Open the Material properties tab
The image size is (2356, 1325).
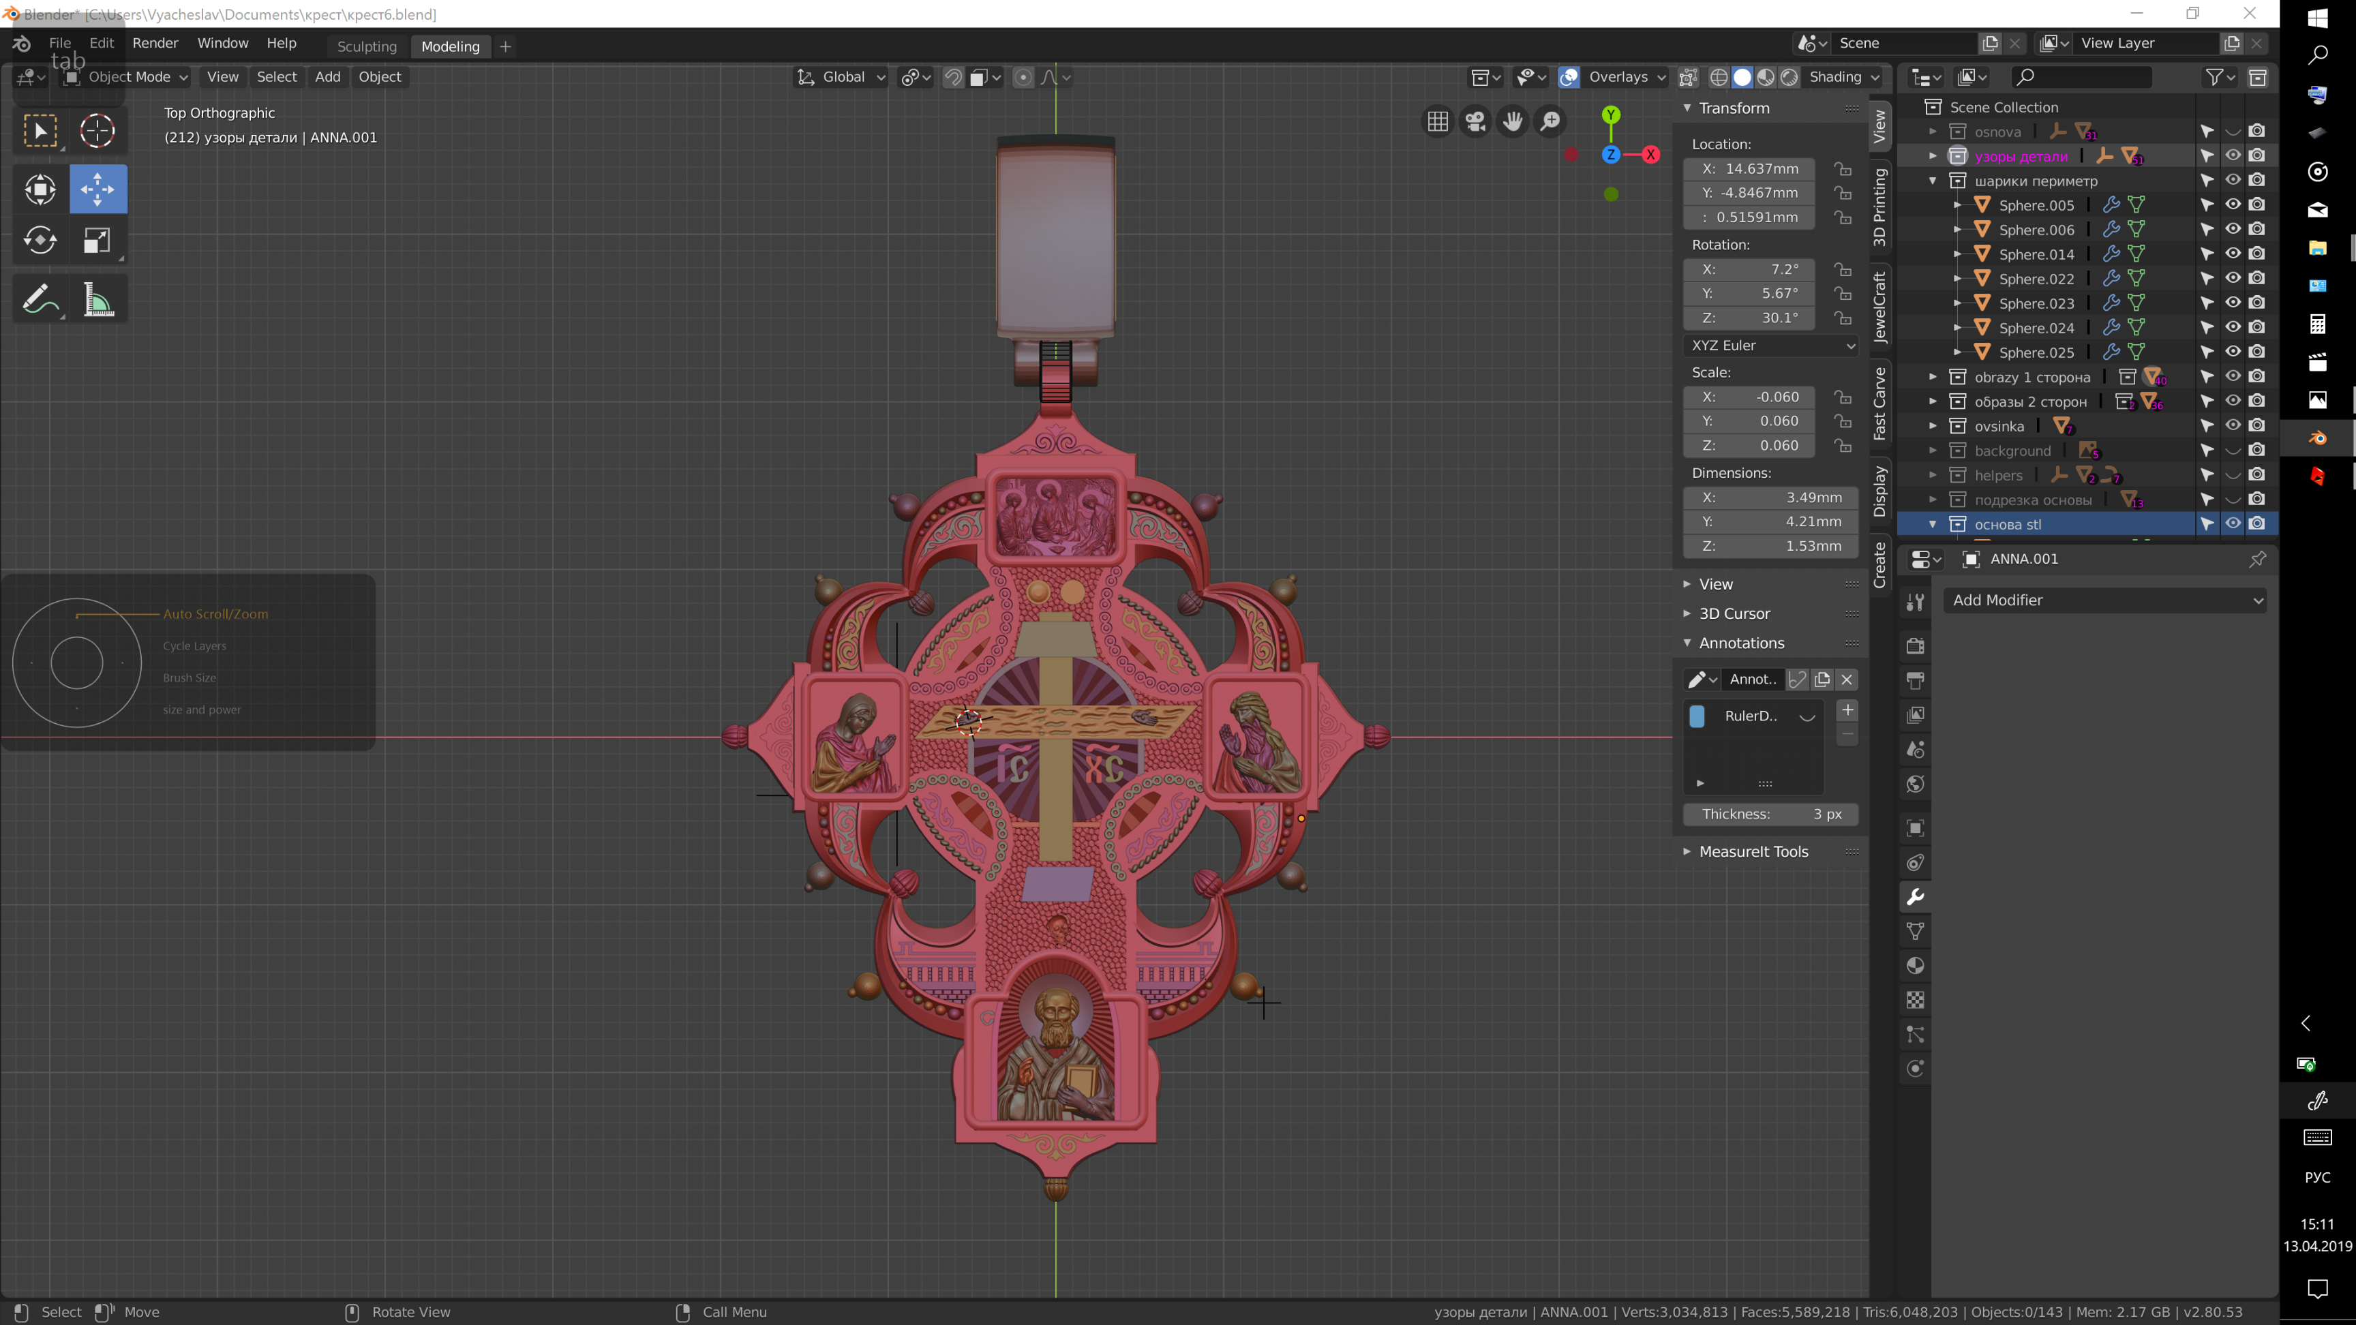point(1915,966)
